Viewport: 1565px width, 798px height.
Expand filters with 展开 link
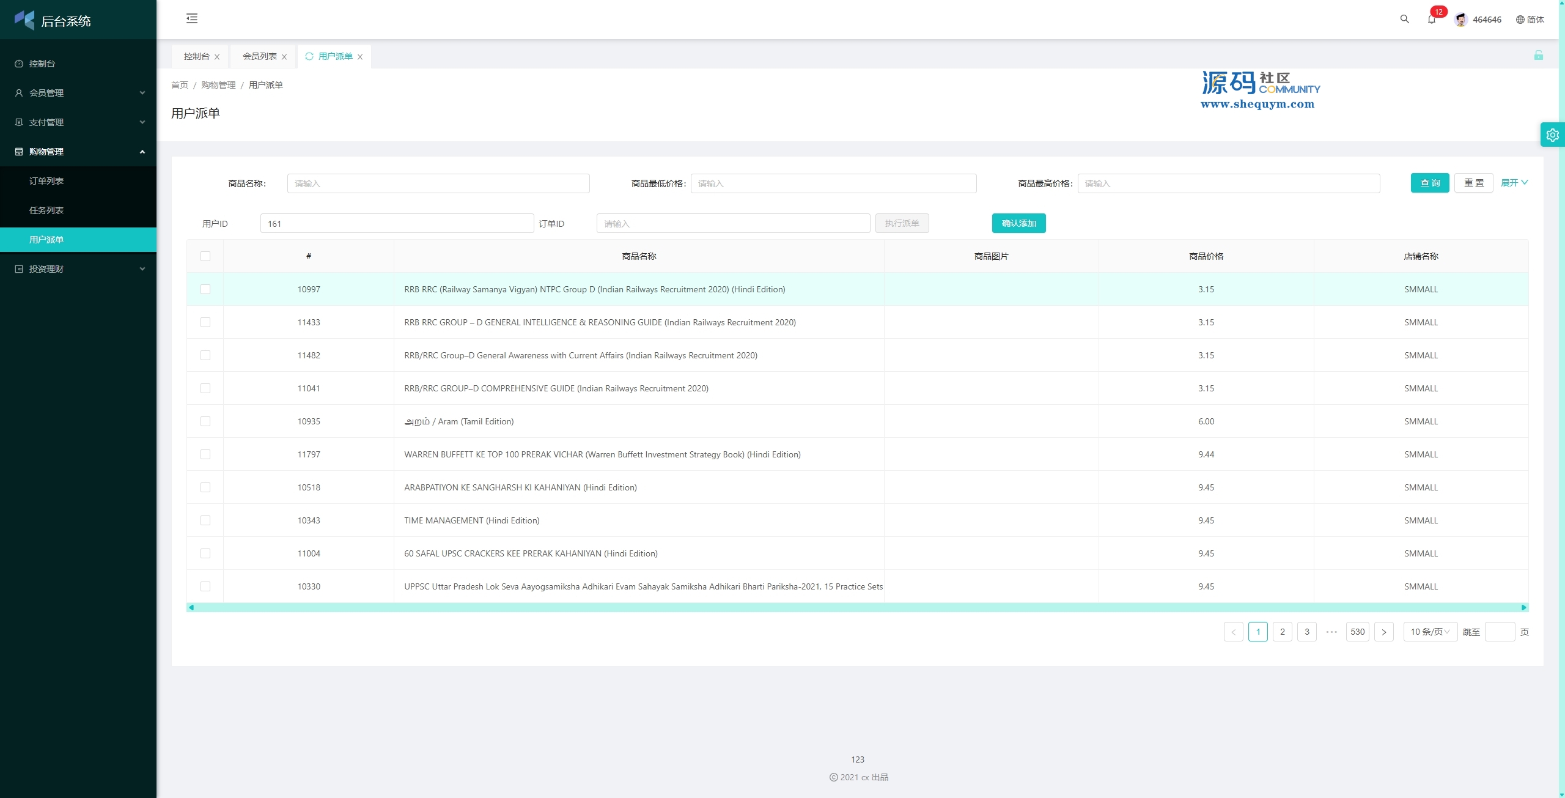click(1514, 183)
